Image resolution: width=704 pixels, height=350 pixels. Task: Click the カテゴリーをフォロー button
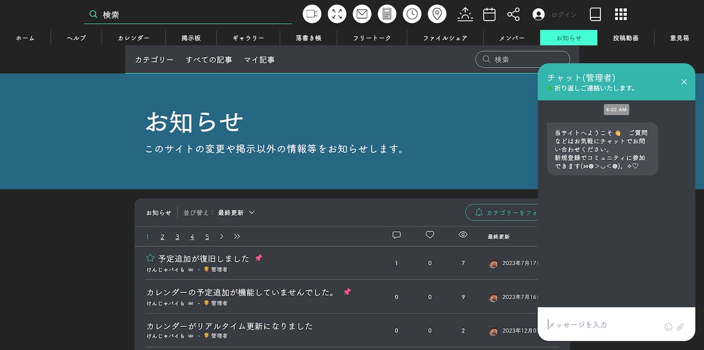[x=503, y=212]
